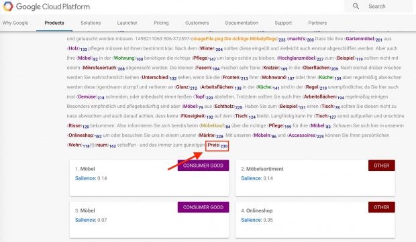Click the entity Küche 139
The height and width of the screenshot is (242, 416).
[x=329, y=78]
